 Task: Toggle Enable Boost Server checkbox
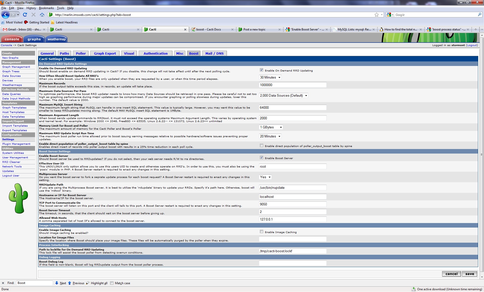pyautogui.click(x=261, y=158)
